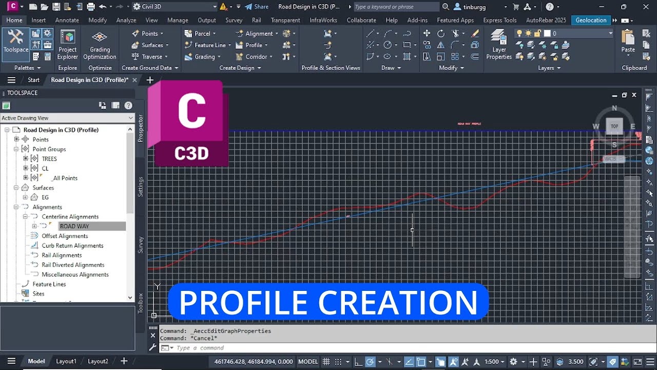Image resolution: width=657 pixels, height=370 pixels.
Task: Select the Line tool in Draw panel
Action: click(x=370, y=33)
